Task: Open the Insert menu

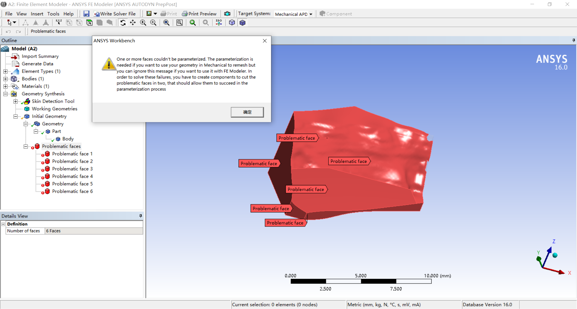Action: [x=37, y=14]
